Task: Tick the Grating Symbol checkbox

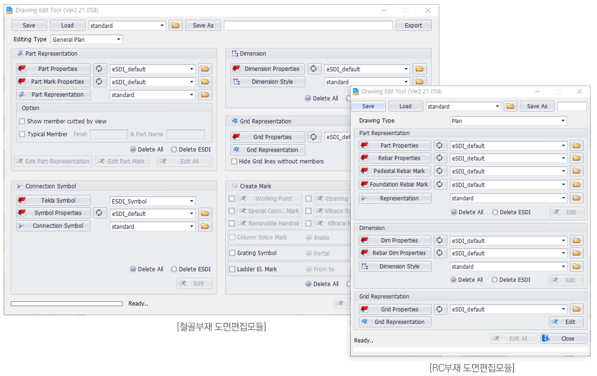Action: [232, 253]
